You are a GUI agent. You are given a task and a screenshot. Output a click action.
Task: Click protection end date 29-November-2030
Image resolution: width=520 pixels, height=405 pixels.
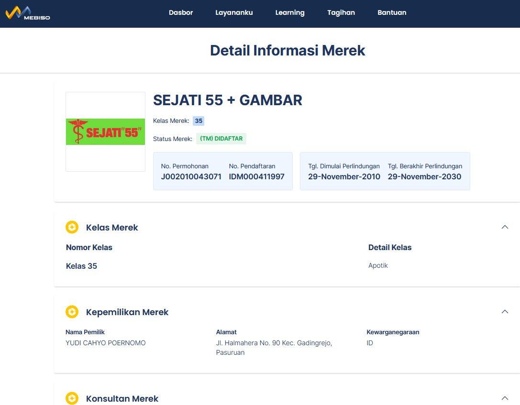[424, 176]
